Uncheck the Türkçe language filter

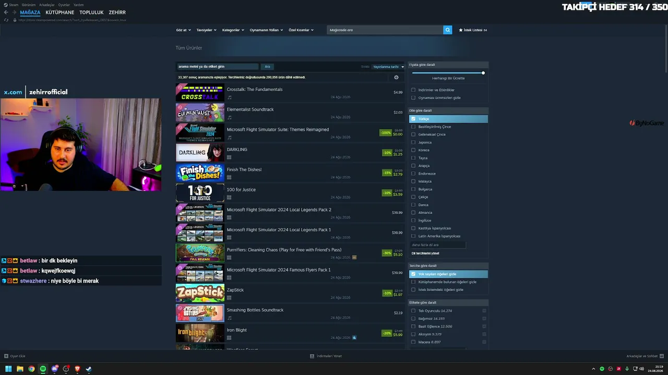[413, 119]
